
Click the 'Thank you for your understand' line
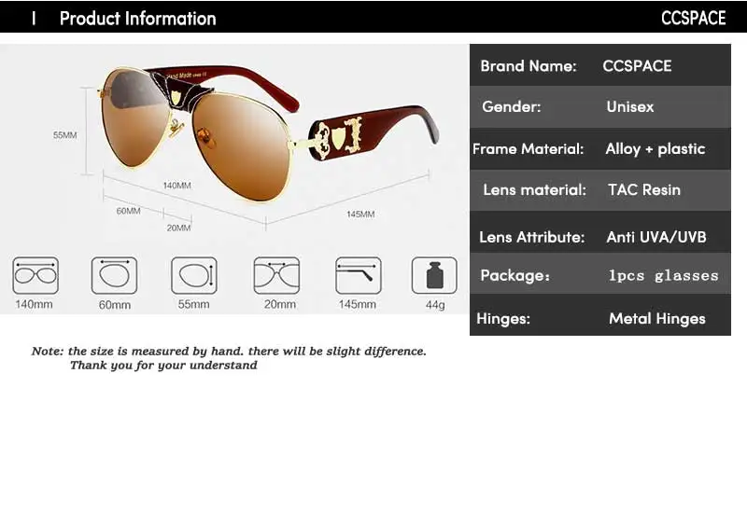click(x=163, y=365)
